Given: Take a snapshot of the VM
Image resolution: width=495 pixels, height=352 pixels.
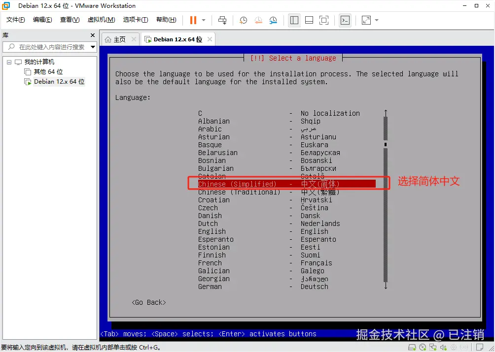Looking at the screenshot, I should [x=242, y=20].
